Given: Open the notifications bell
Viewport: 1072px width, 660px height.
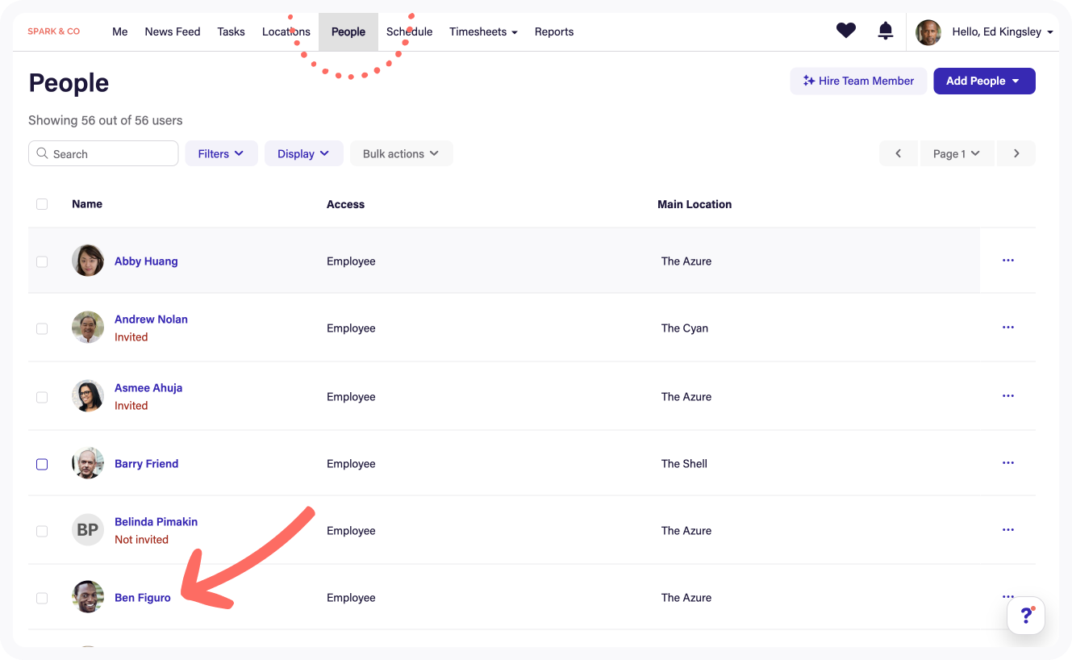Looking at the screenshot, I should point(886,31).
